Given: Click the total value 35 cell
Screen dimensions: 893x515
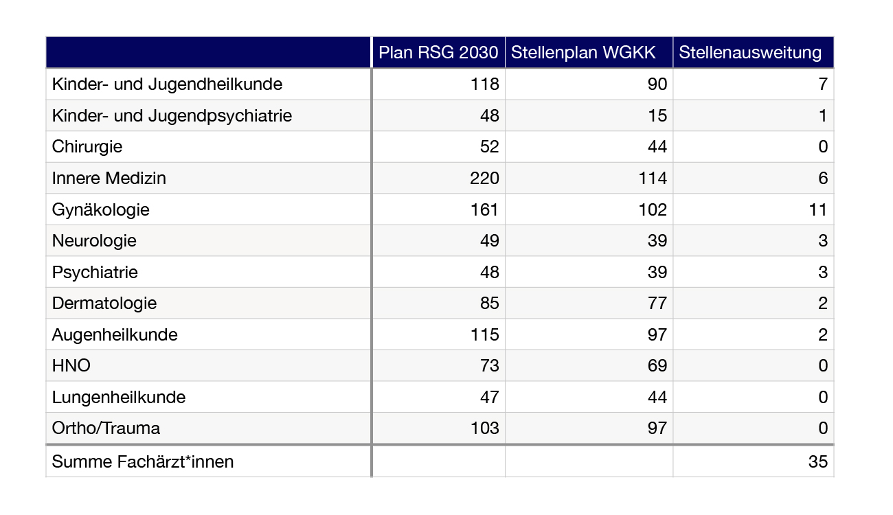Looking at the screenshot, I should click(817, 462).
